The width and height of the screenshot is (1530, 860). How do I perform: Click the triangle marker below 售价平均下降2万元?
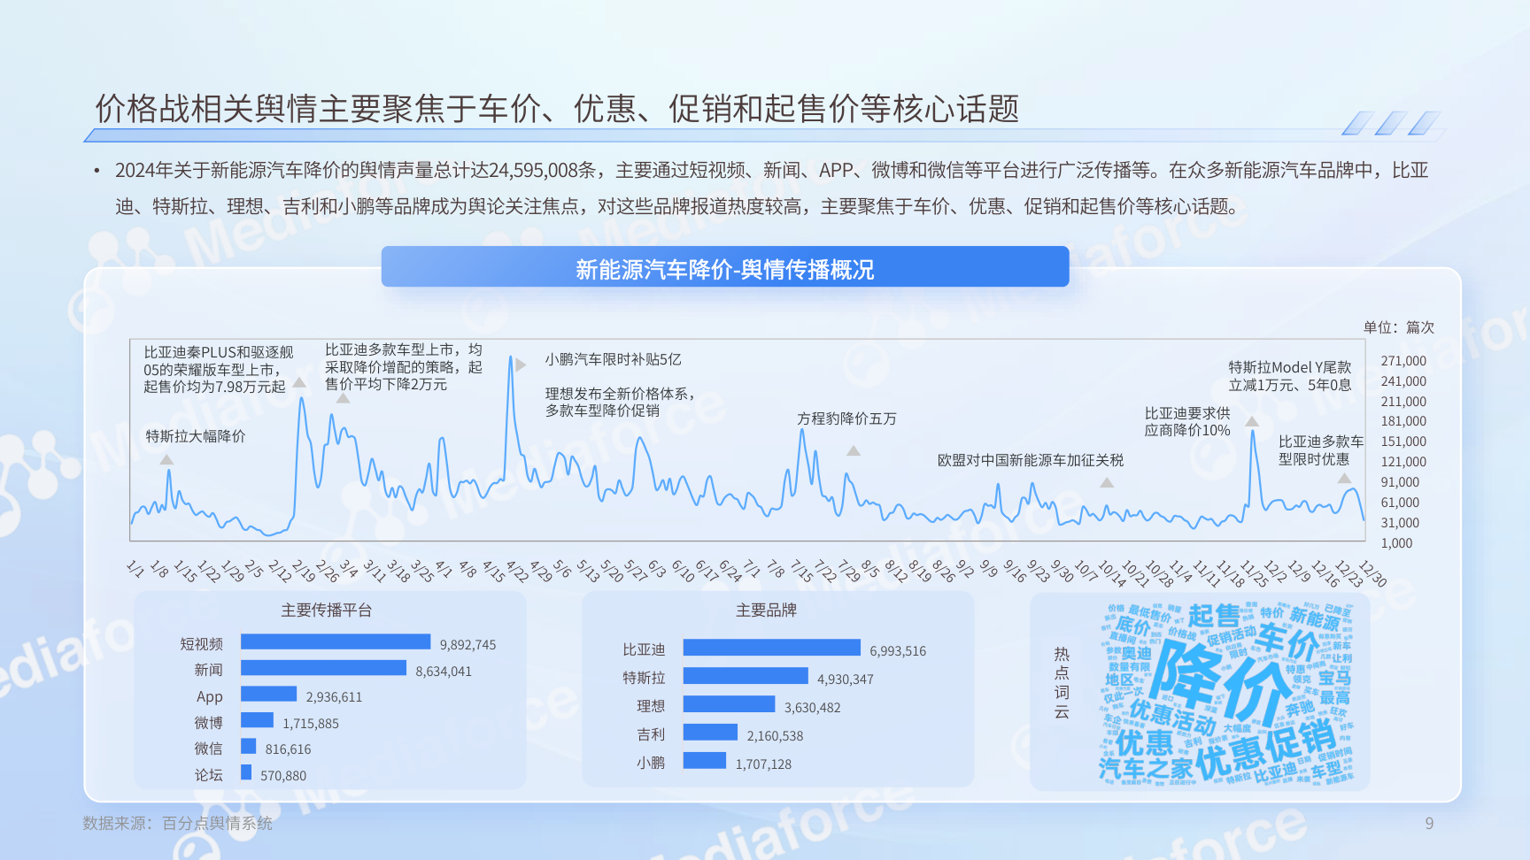pyautogui.click(x=344, y=398)
